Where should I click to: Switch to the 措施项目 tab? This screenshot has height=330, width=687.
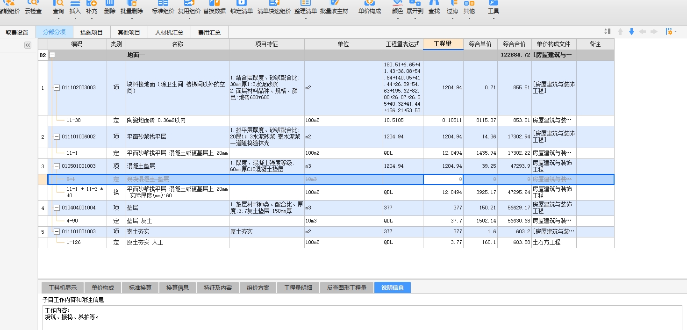click(92, 32)
